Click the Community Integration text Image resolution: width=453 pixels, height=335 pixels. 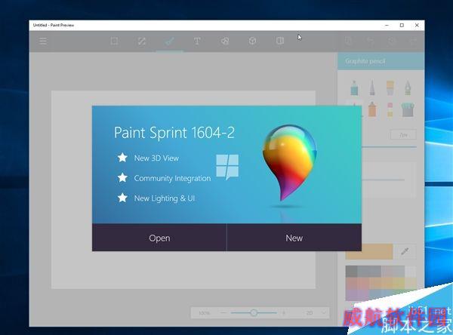point(172,178)
